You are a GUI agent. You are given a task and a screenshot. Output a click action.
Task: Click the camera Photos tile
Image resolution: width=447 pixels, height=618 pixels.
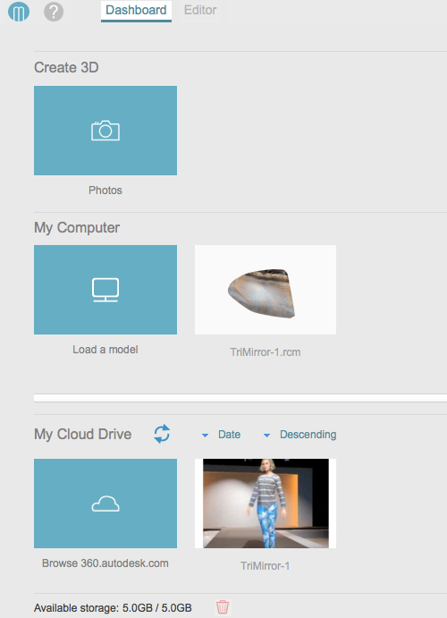[105, 131]
